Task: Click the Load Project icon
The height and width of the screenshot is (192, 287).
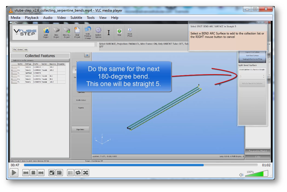Action: coord(46,32)
